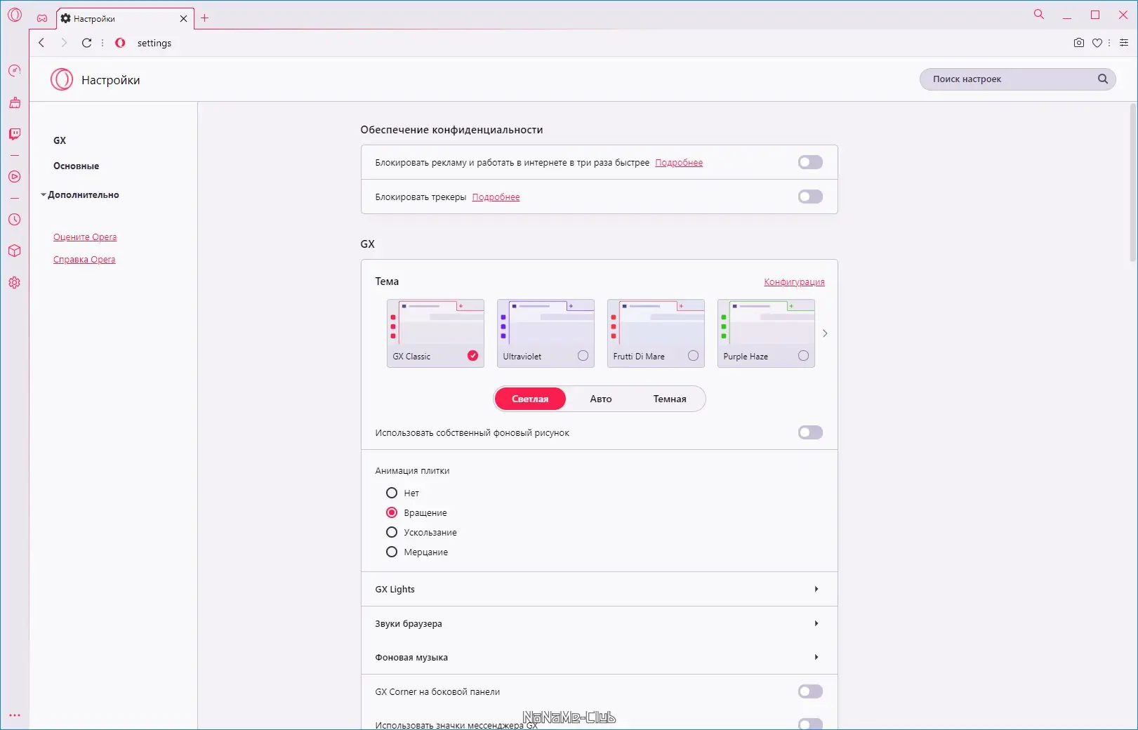Open the Opera main menu logo
The height and width of the screenshot is (730, 1138).
pyautogui.click(x=15, y=15)
